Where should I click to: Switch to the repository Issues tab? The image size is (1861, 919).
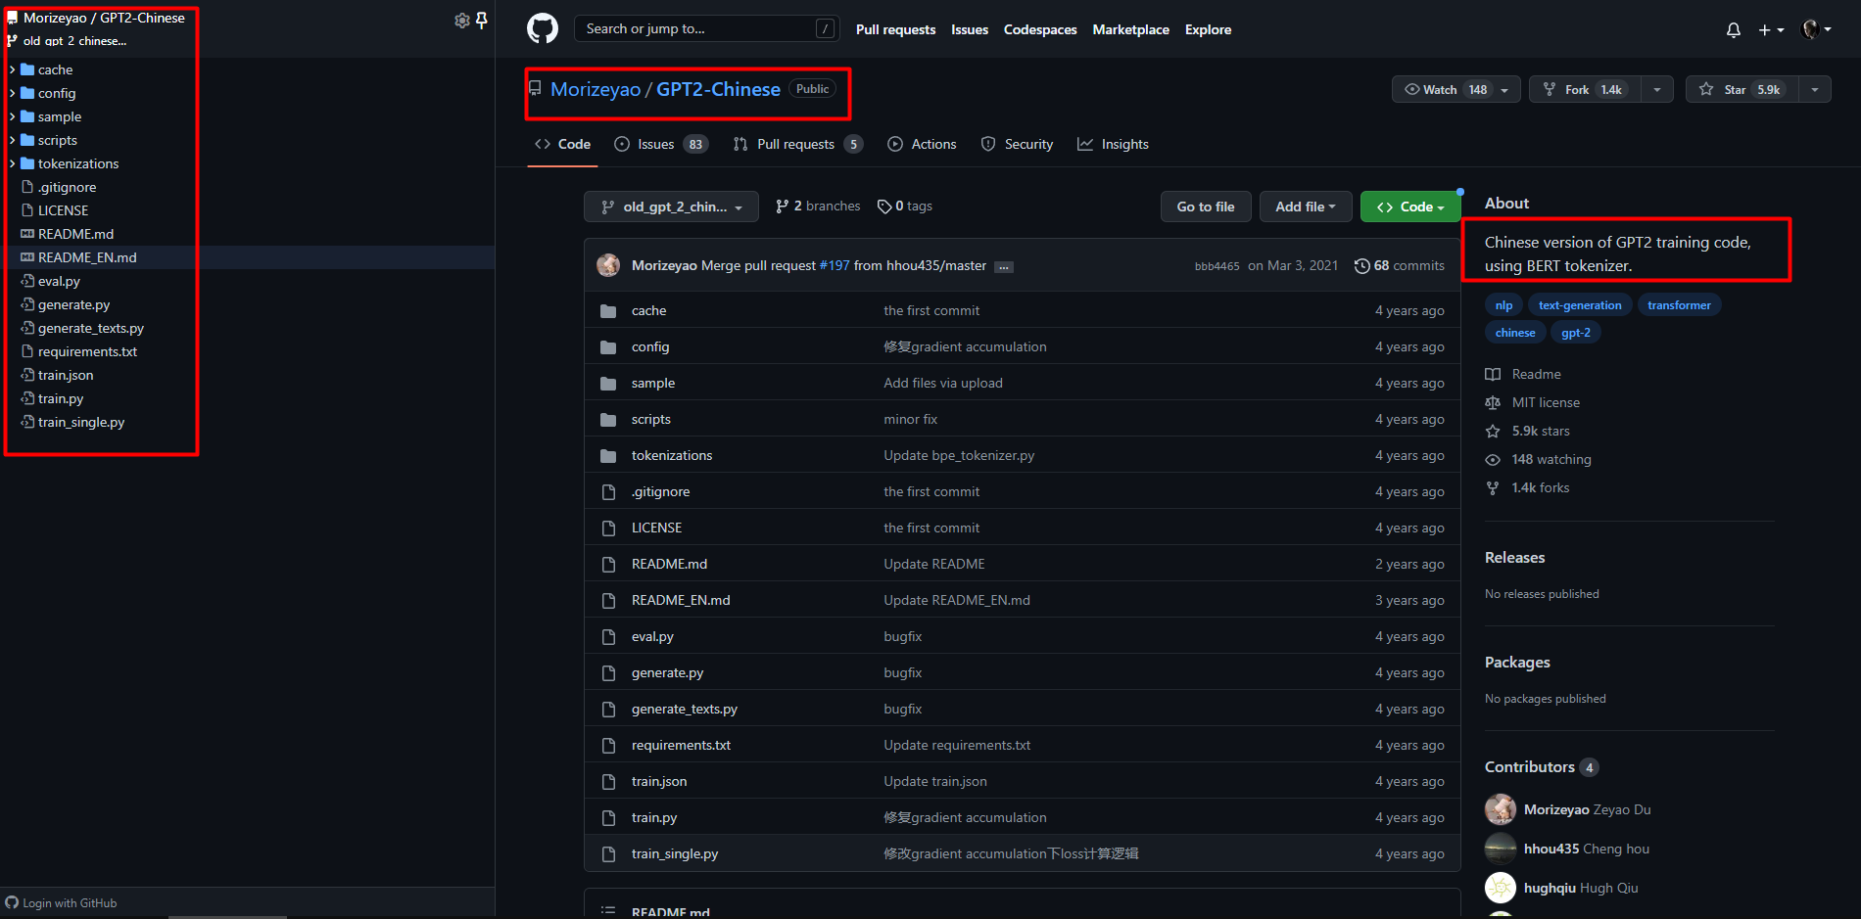click(661, 144)
